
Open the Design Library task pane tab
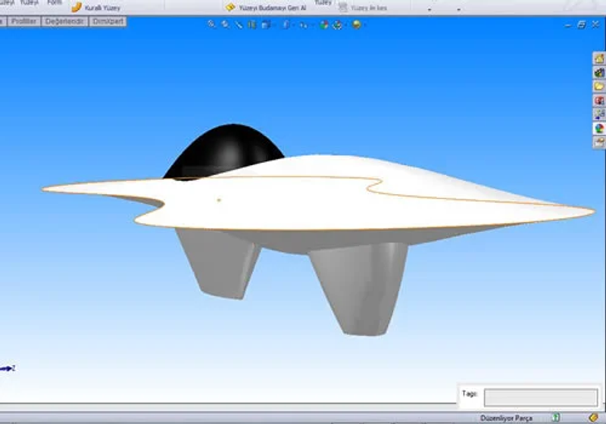[x=599, y=73]
